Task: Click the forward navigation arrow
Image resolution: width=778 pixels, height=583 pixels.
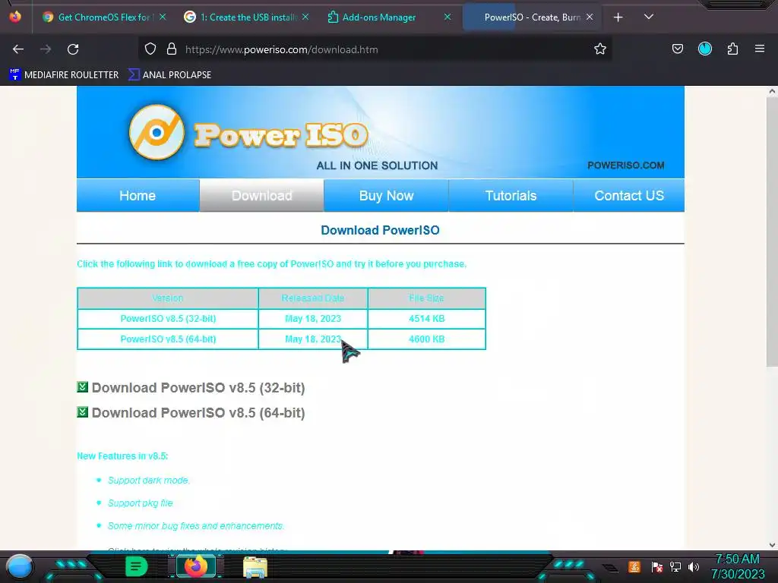Action: click(x=46, y=49)
